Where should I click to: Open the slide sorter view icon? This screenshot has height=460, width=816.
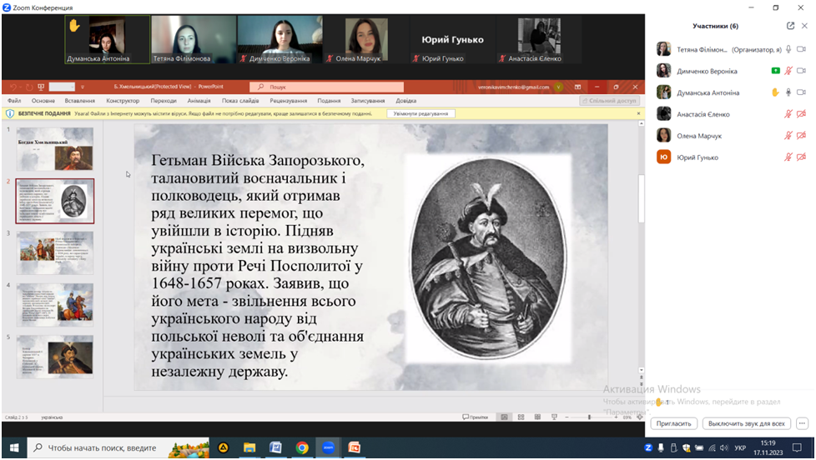(x=521, y=417)
